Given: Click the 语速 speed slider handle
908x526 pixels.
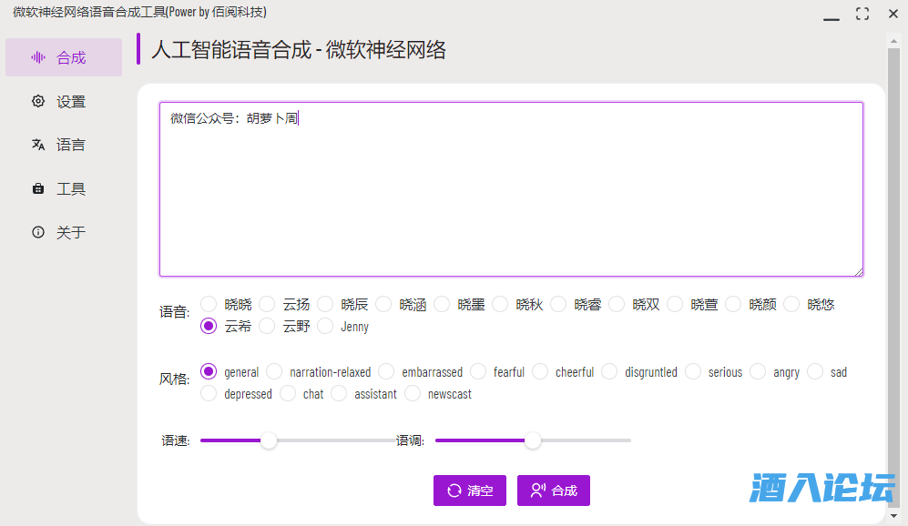Looking at the screenshot, I should pos(269,440).
